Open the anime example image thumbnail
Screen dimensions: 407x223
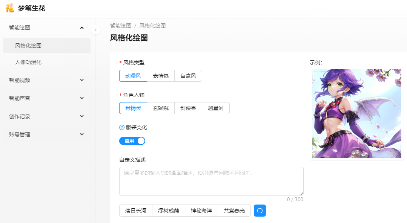pyautogui.click(x=356, y=114)
